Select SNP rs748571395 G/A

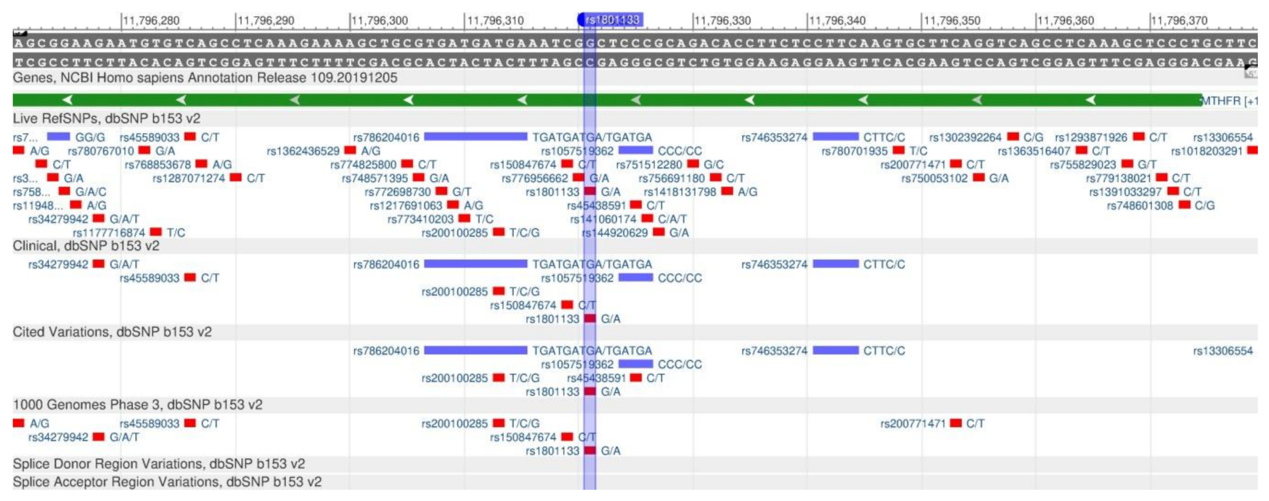tap(419, 178)
